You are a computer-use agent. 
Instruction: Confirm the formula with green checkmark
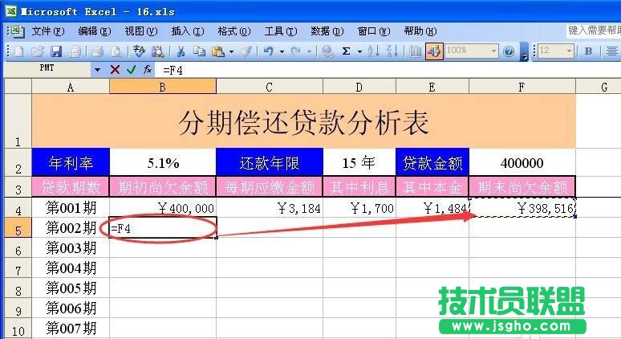pyautogui.click(x=131, y=70)
